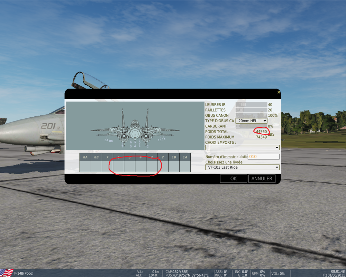Click the F-14B(Pogo) label in status bar
This screenshot has width=346, height=277.
(24, 273)
